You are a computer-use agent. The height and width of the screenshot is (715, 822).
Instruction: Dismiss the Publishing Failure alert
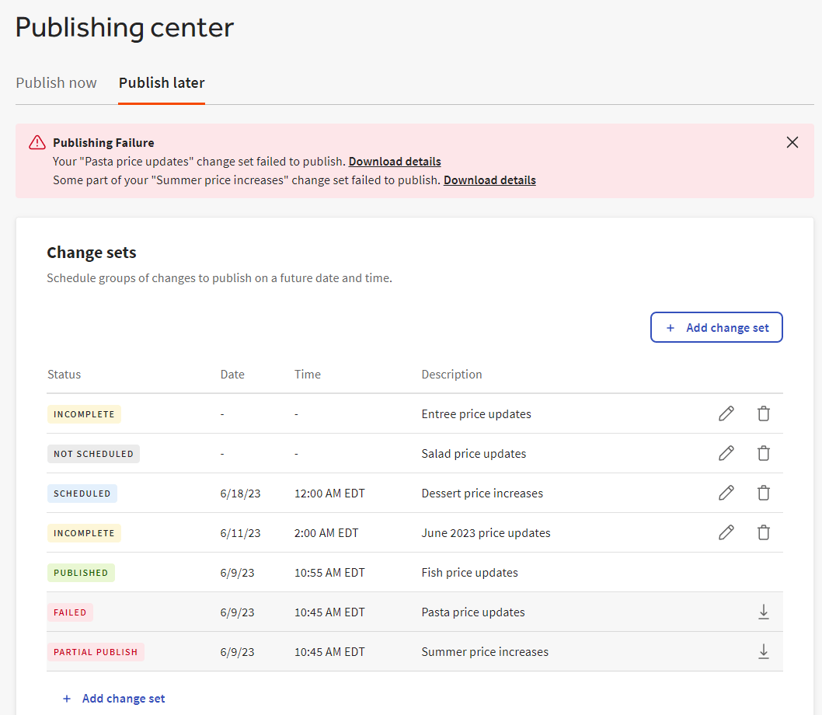(x=792, y=142)
